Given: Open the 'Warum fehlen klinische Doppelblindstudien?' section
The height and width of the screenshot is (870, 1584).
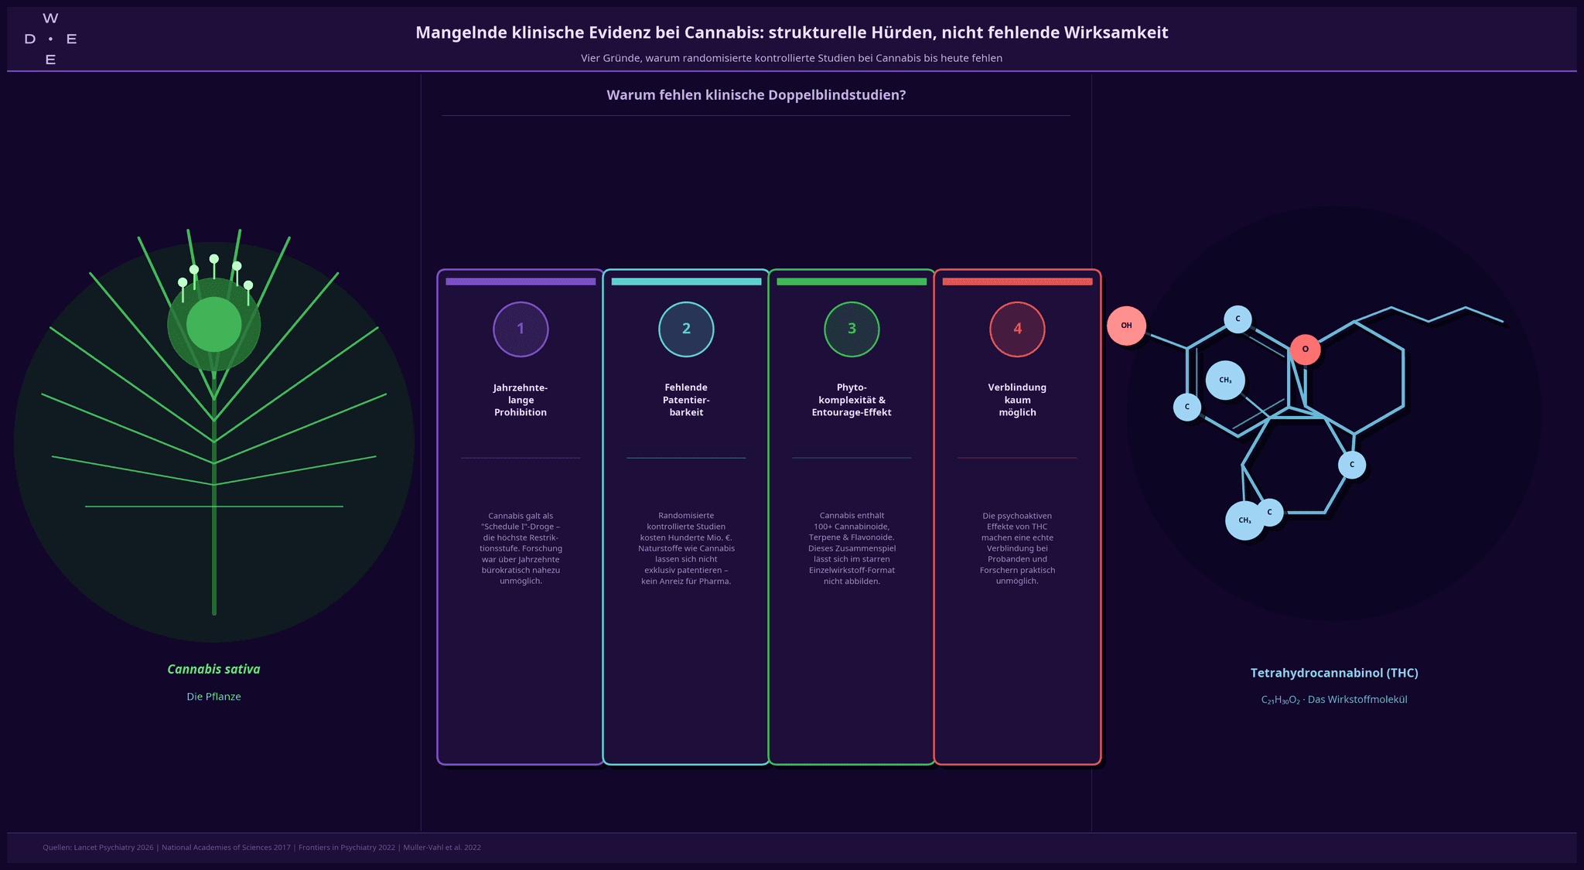Looking at the screenshot, I should 756,94.
